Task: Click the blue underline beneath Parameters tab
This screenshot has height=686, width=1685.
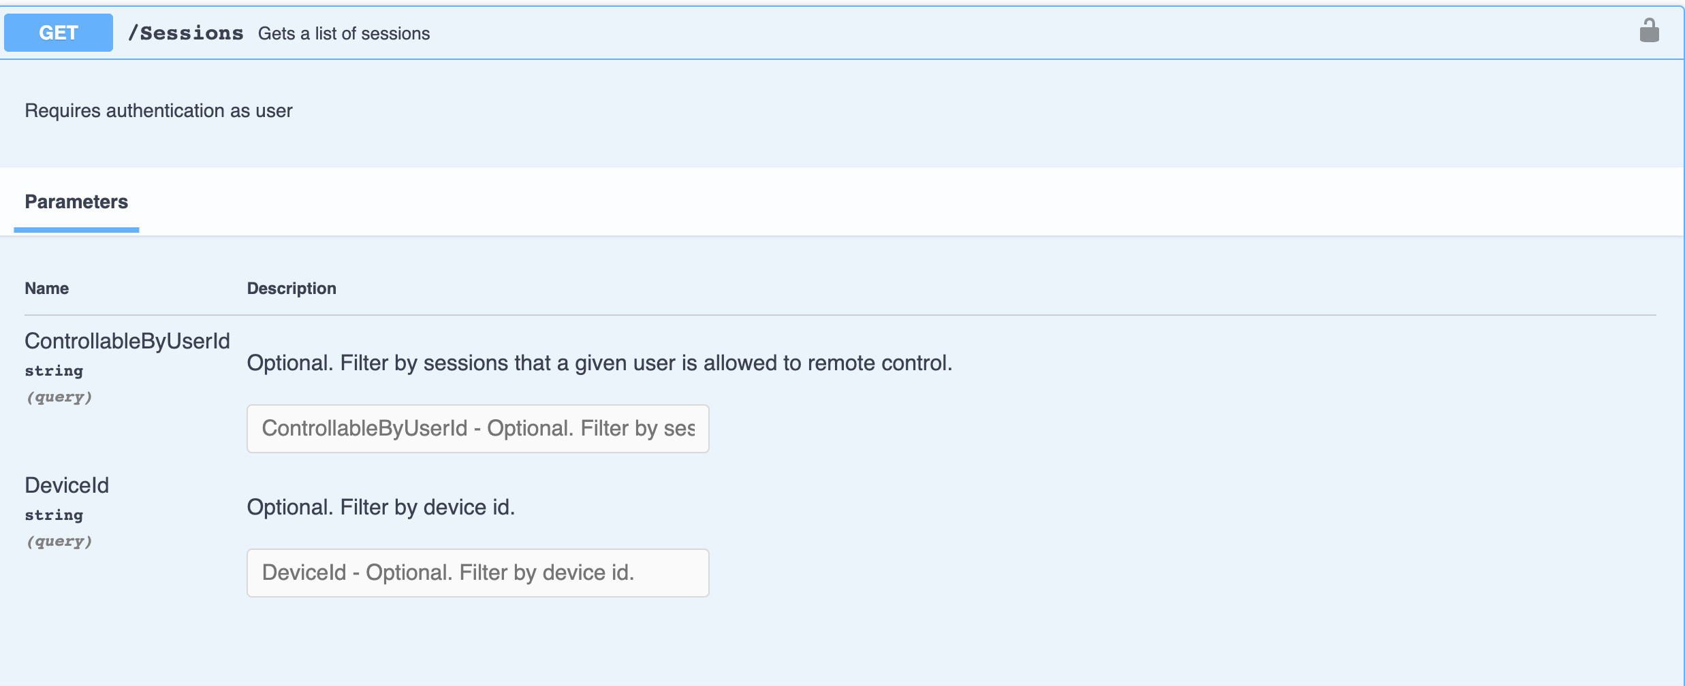Action: click(76, 230)
